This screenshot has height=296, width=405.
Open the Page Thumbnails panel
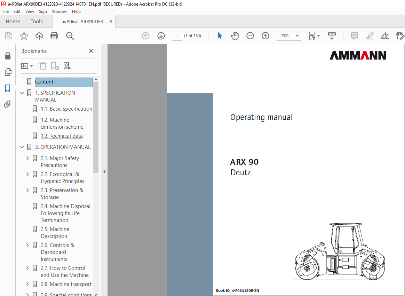pos(8,72)
